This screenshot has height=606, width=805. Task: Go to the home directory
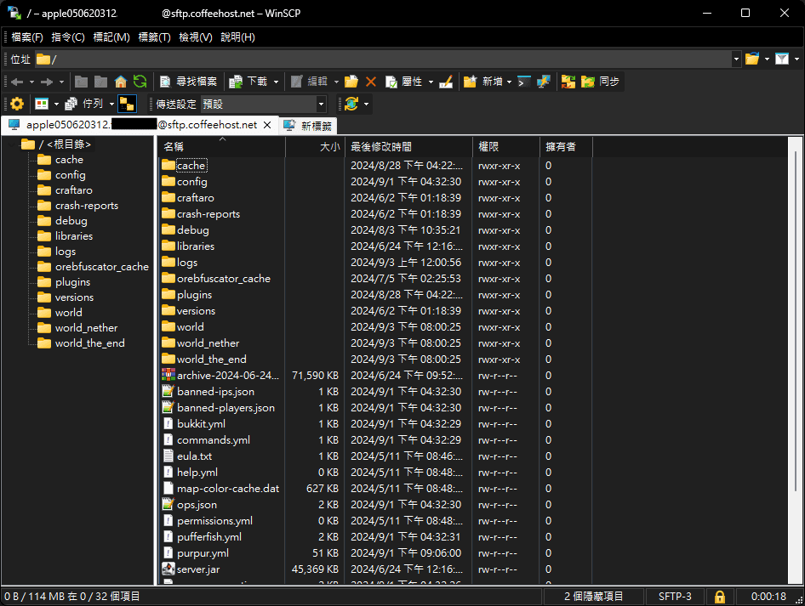(x=121, y=82)
